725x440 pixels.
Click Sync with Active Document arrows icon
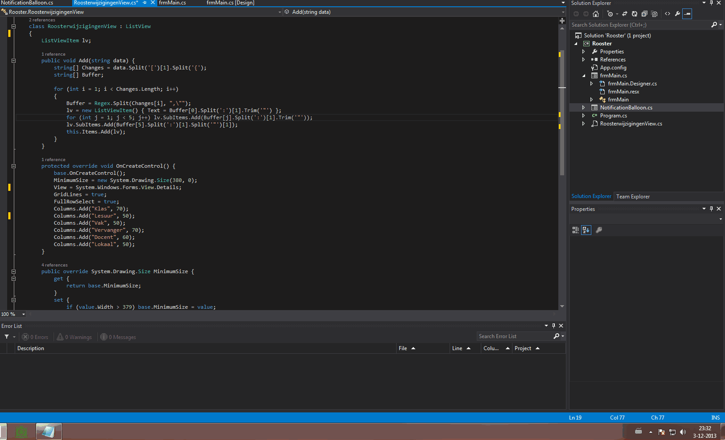[625, 14]
